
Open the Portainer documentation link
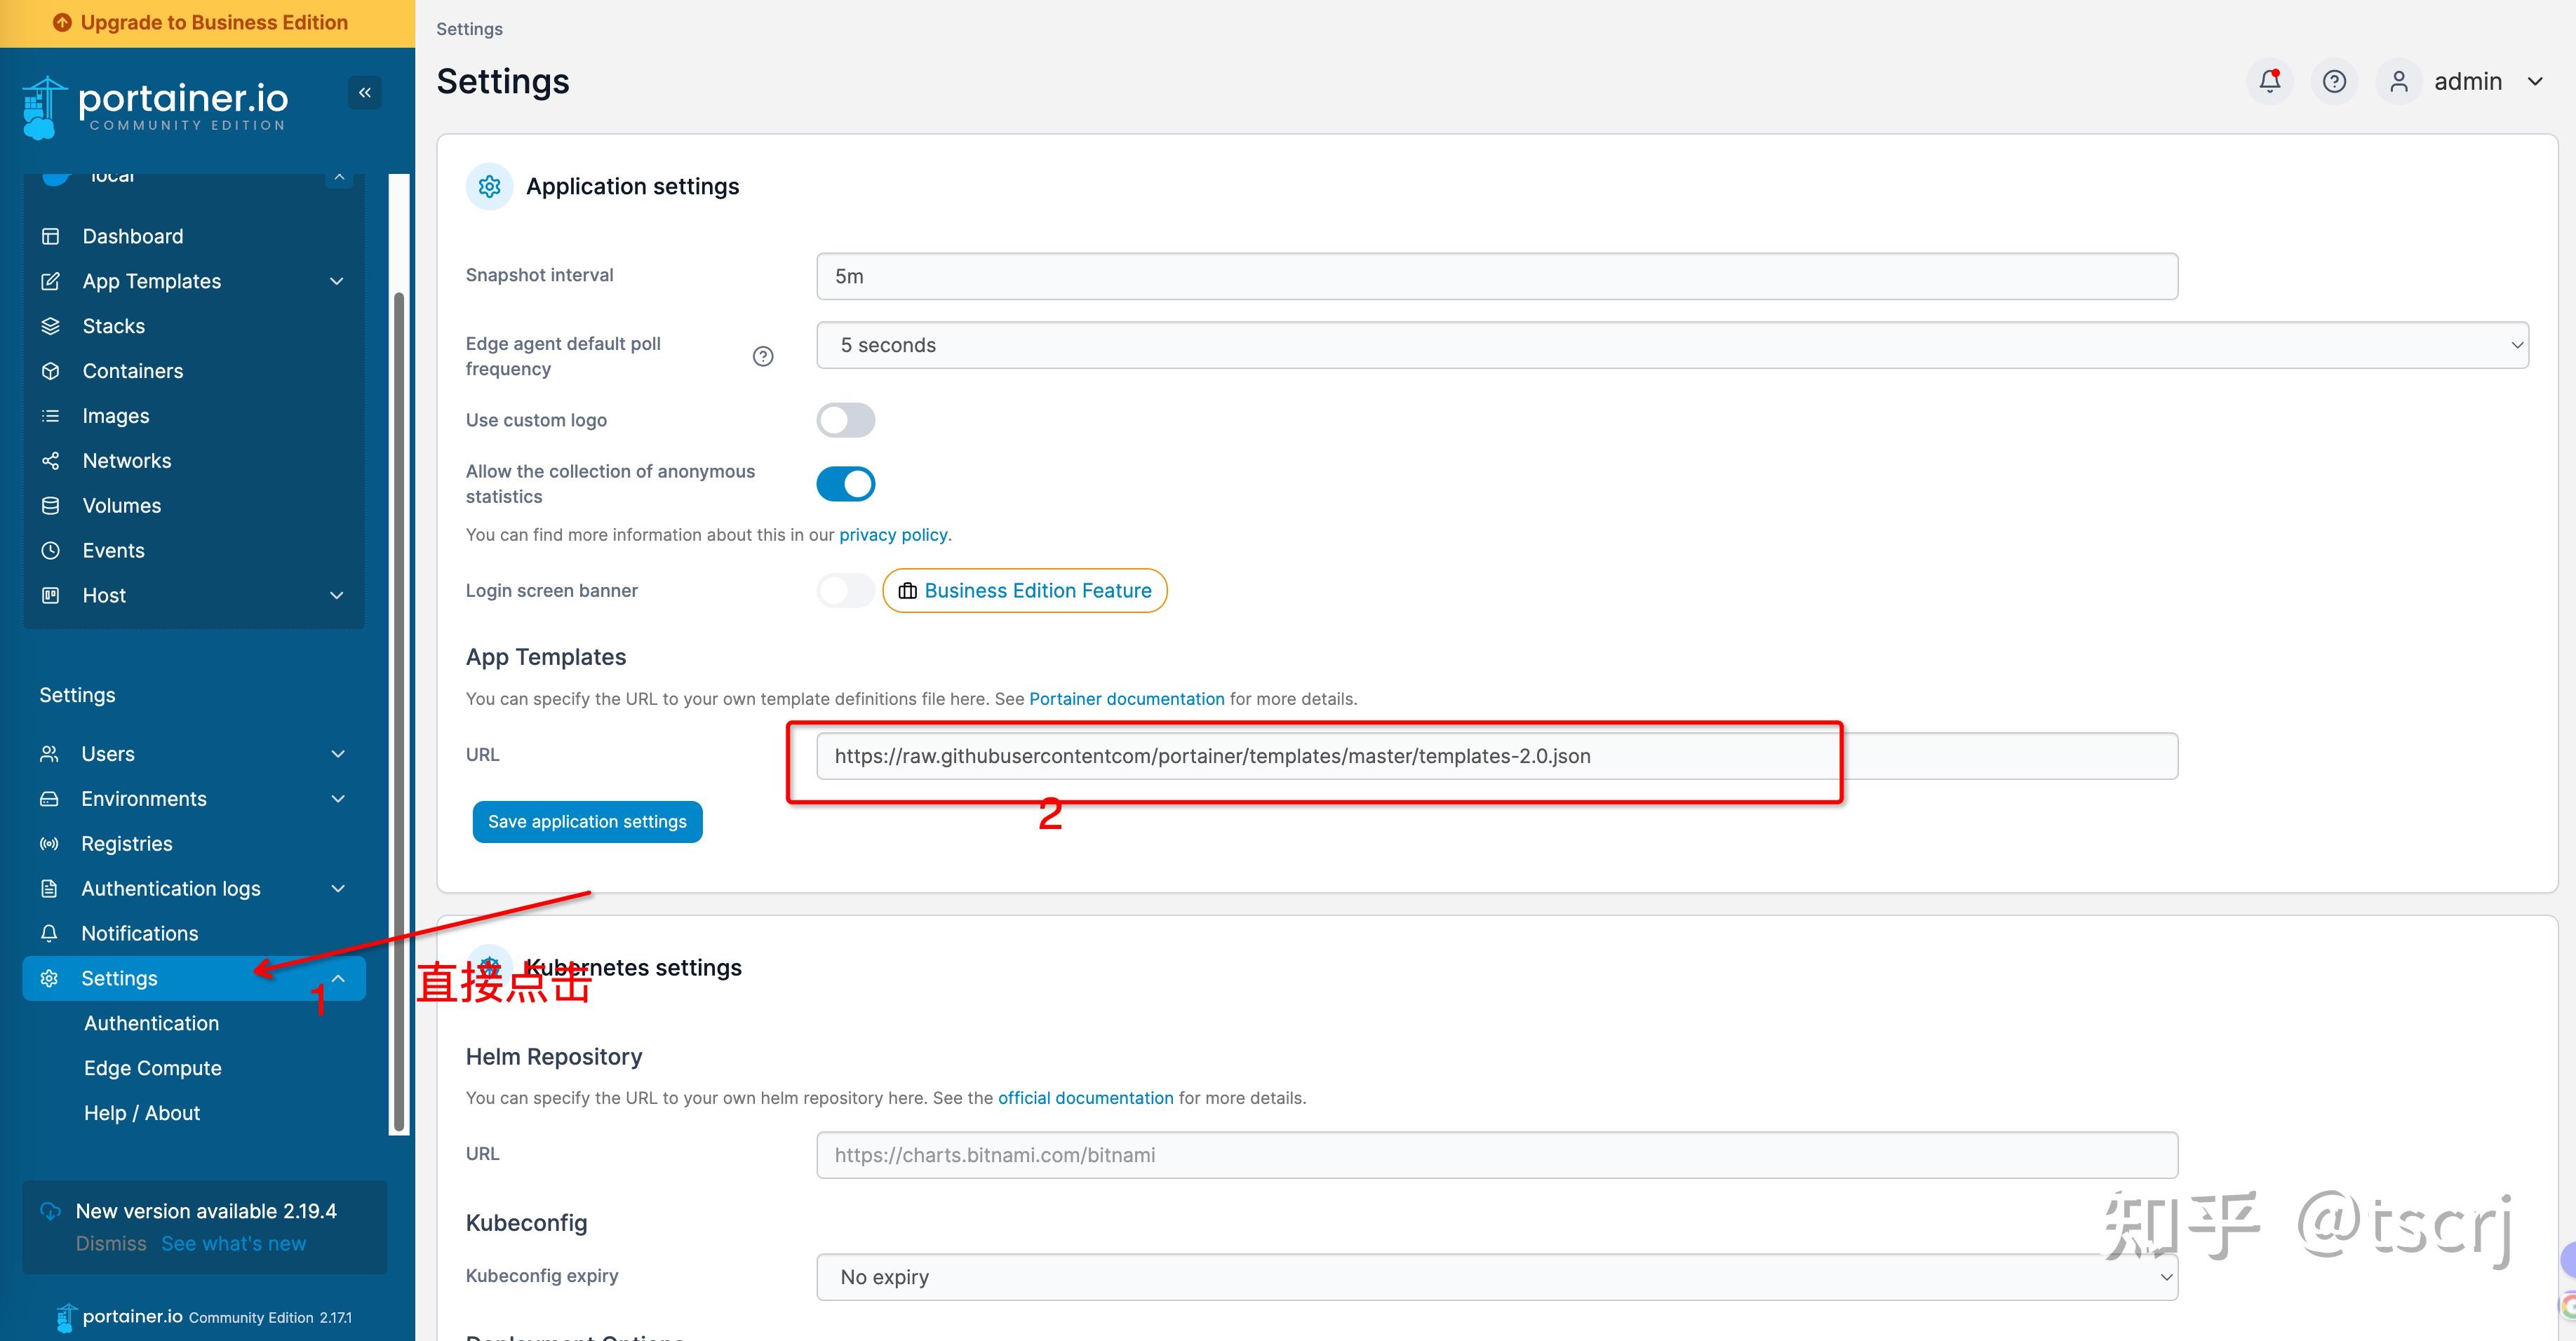tap(1127, 699)
